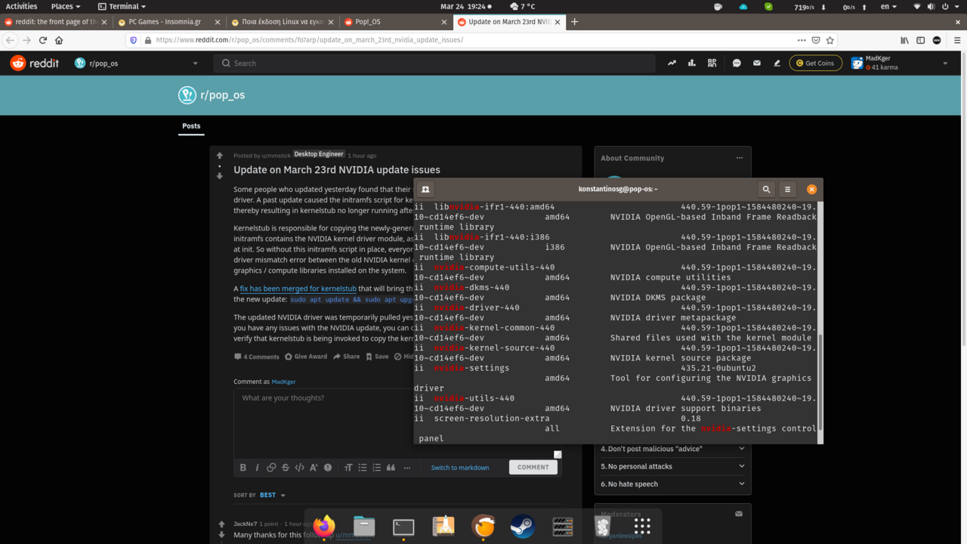This screenshot has height=544, width=967.
Task: Show applications grid in dock
Action: [642, 526]
